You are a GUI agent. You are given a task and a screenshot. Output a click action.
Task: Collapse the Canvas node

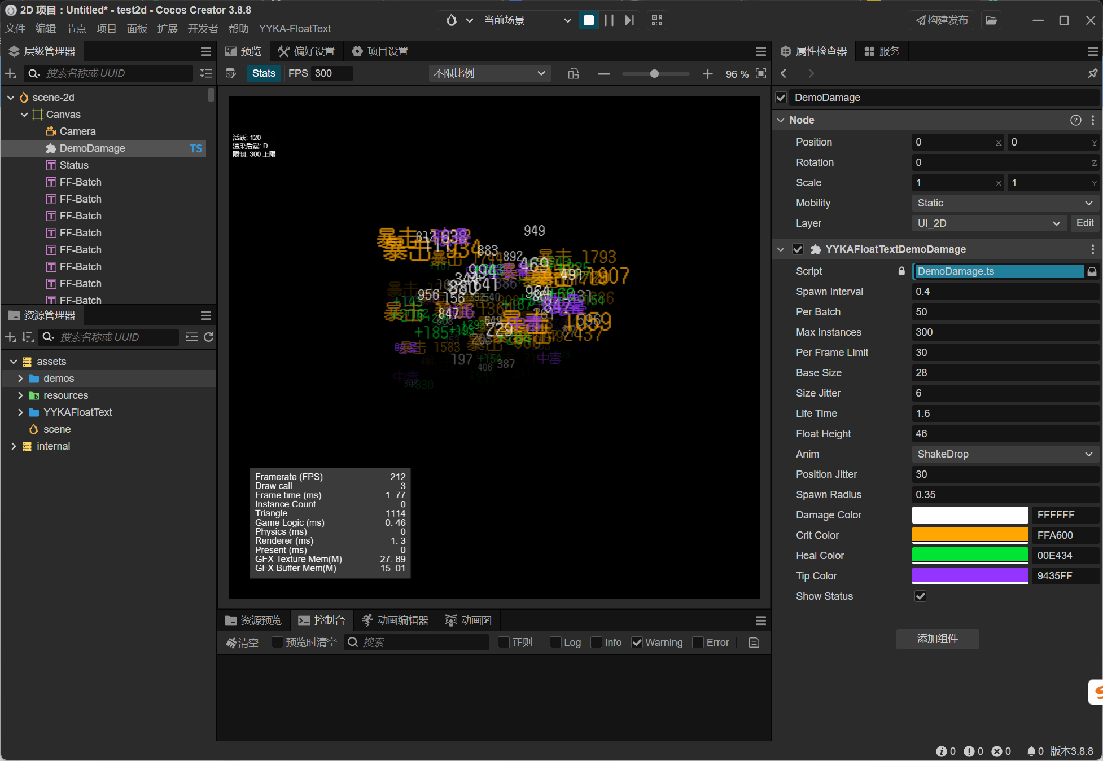pos(24,115)
